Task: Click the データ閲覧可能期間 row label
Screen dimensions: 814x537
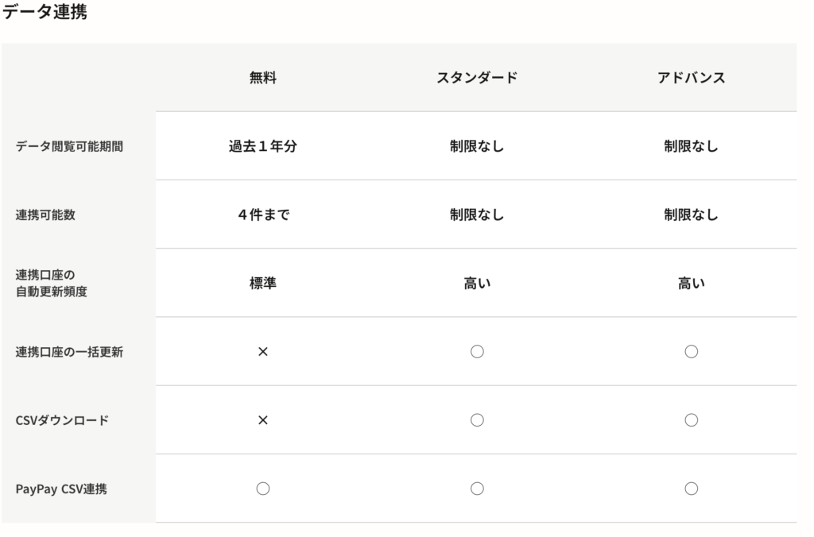Action: pyautogui.click(x=70, y=147)
